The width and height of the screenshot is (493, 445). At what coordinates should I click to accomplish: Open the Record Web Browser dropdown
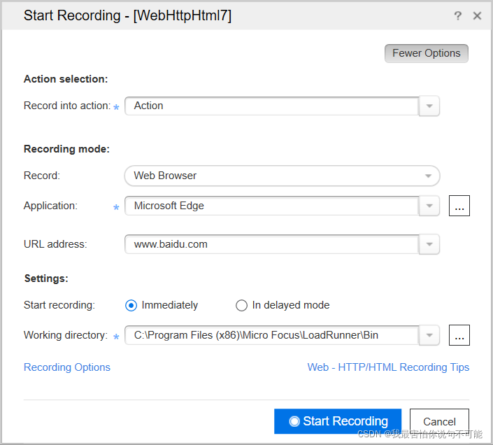point(282,176)
